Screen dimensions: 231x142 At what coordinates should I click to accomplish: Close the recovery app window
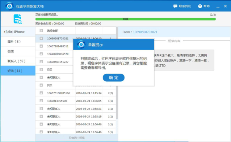[x=226, y=6]
